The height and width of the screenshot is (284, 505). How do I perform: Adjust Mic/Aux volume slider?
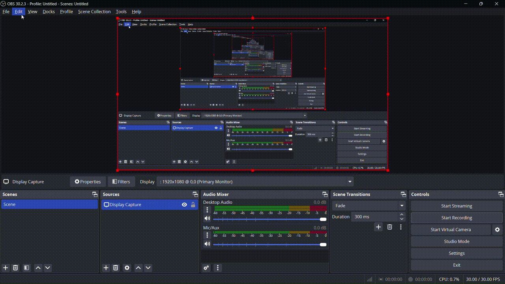point(270,245)
